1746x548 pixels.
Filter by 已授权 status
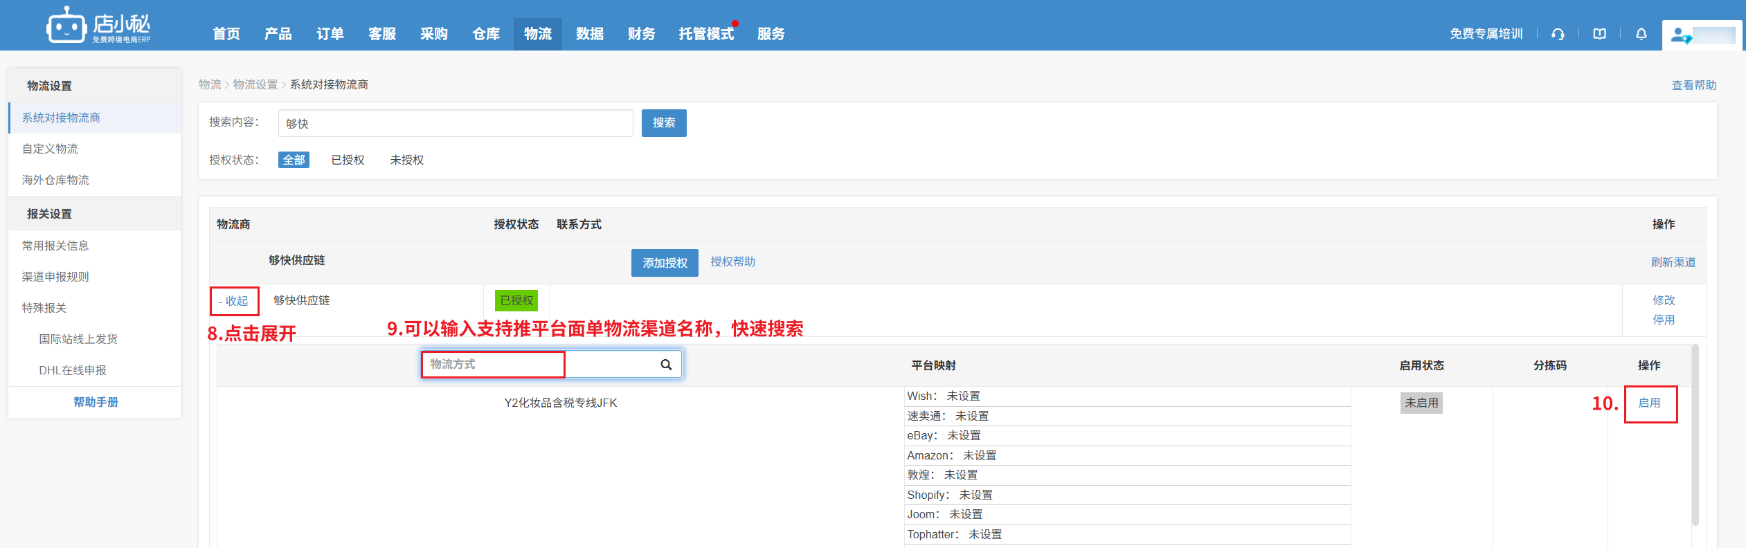pos(348,160)
